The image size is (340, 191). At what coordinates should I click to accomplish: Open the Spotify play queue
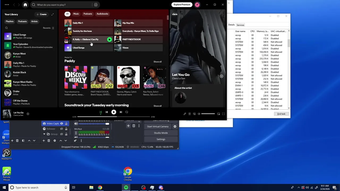point(189,114)
